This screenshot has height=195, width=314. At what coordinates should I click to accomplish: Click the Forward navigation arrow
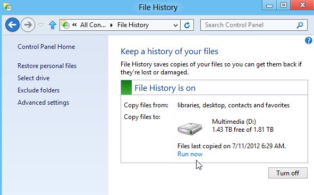[28, 25]
